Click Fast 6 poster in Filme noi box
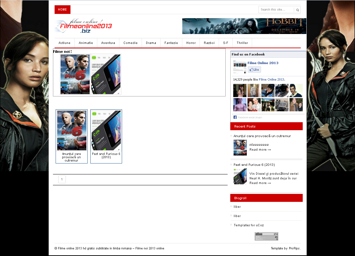The width and height of the screenshot is (355, 256). point(75,74)
